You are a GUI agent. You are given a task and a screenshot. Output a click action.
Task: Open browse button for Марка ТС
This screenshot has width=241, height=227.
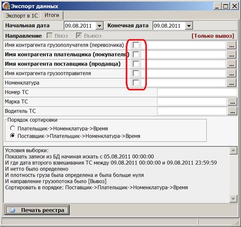click(232, 102)
